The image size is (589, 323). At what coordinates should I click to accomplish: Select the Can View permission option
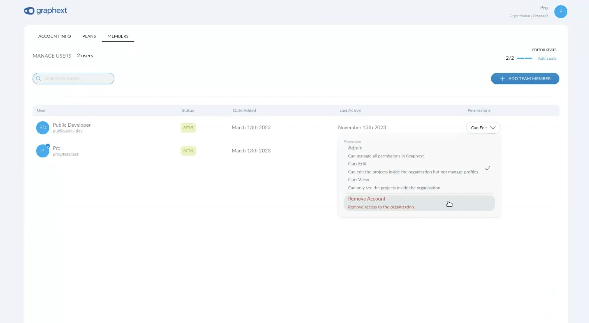358,180
